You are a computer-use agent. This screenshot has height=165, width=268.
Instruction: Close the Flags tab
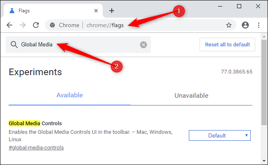tap(96, 11)
